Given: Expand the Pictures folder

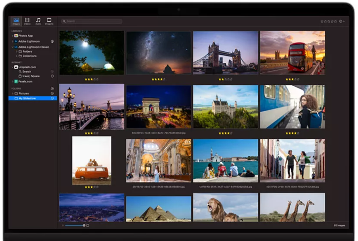Looking at the screenshot, I should tap(13, 94).
